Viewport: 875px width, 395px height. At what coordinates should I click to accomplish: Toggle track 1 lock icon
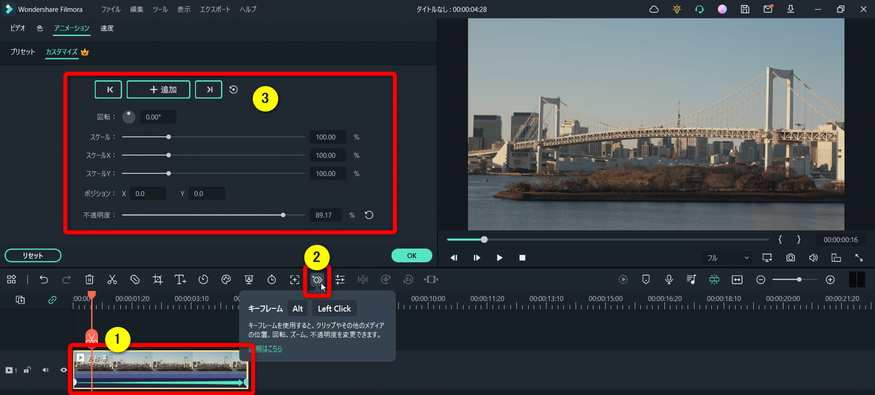coord(27,370)
